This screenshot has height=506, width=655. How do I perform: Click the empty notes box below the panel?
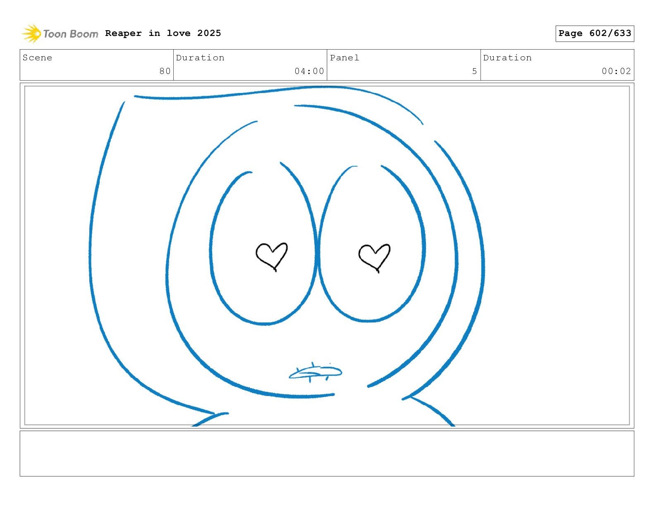pyautogui.click(x=327, y=453)
